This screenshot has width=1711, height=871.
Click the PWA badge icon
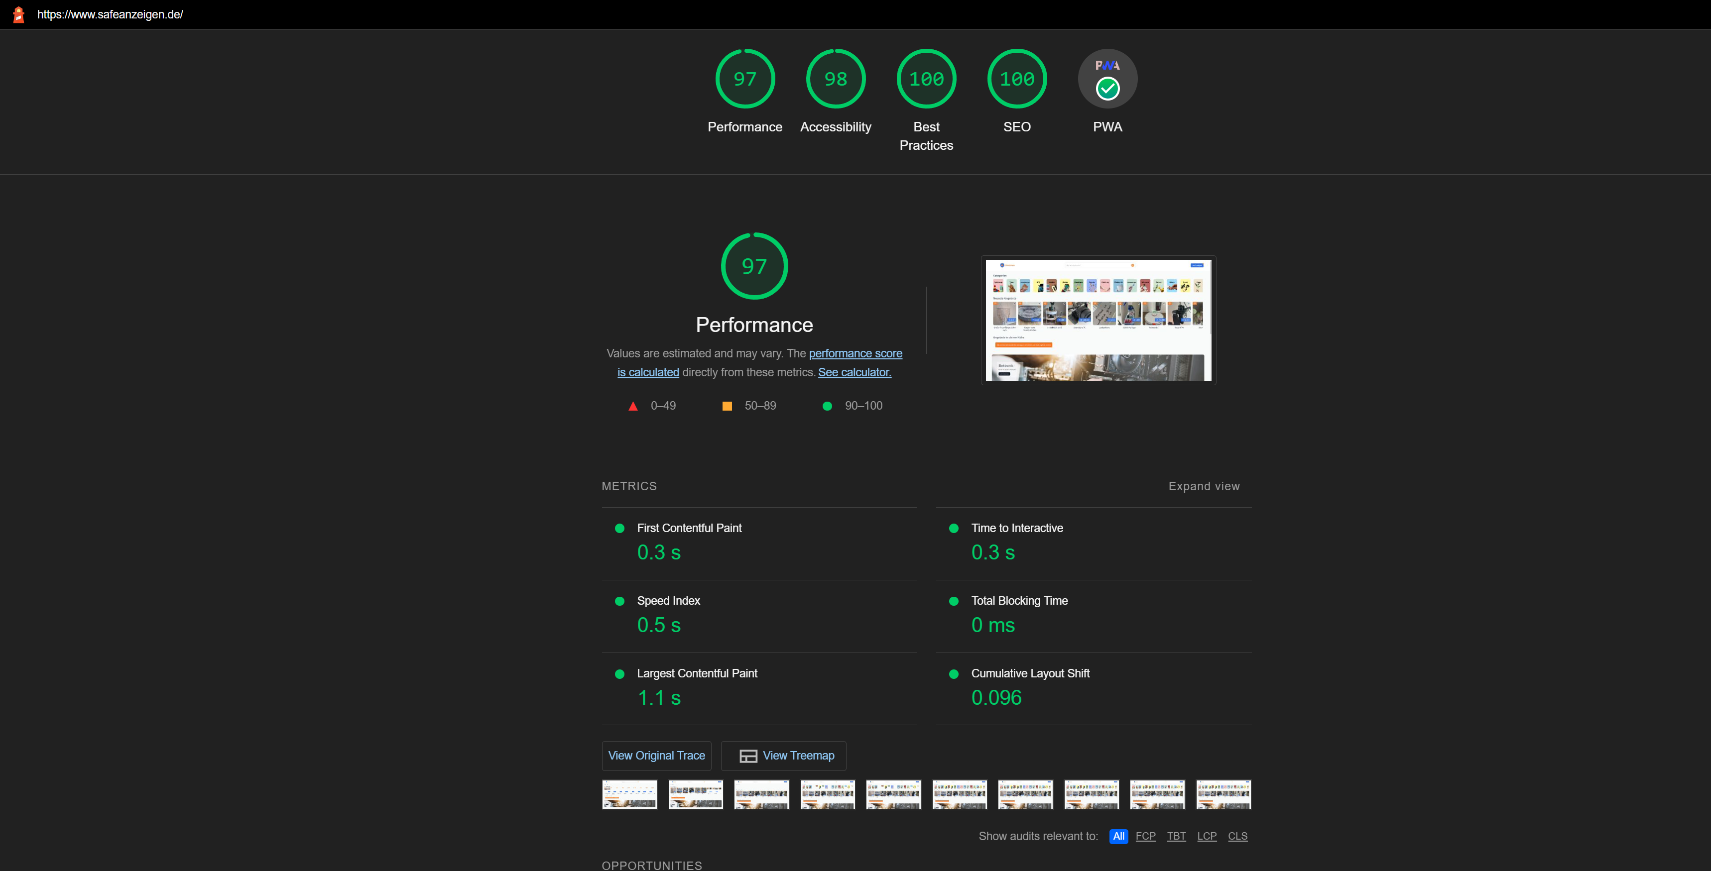[x=1107, y=79]
